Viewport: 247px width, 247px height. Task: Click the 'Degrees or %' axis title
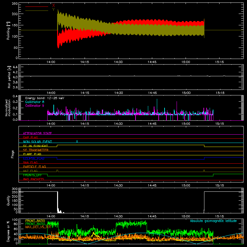pos(8,231)
